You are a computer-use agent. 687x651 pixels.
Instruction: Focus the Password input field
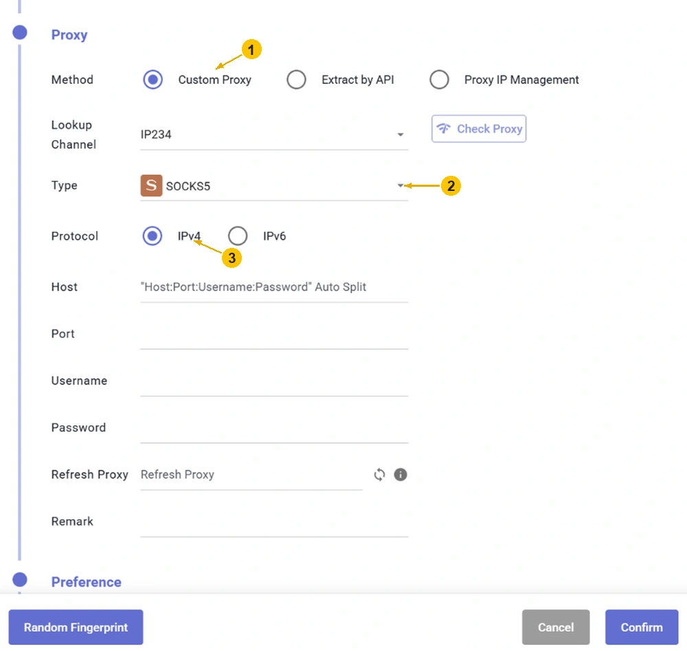pyautogui.click(x=274, y=428)
